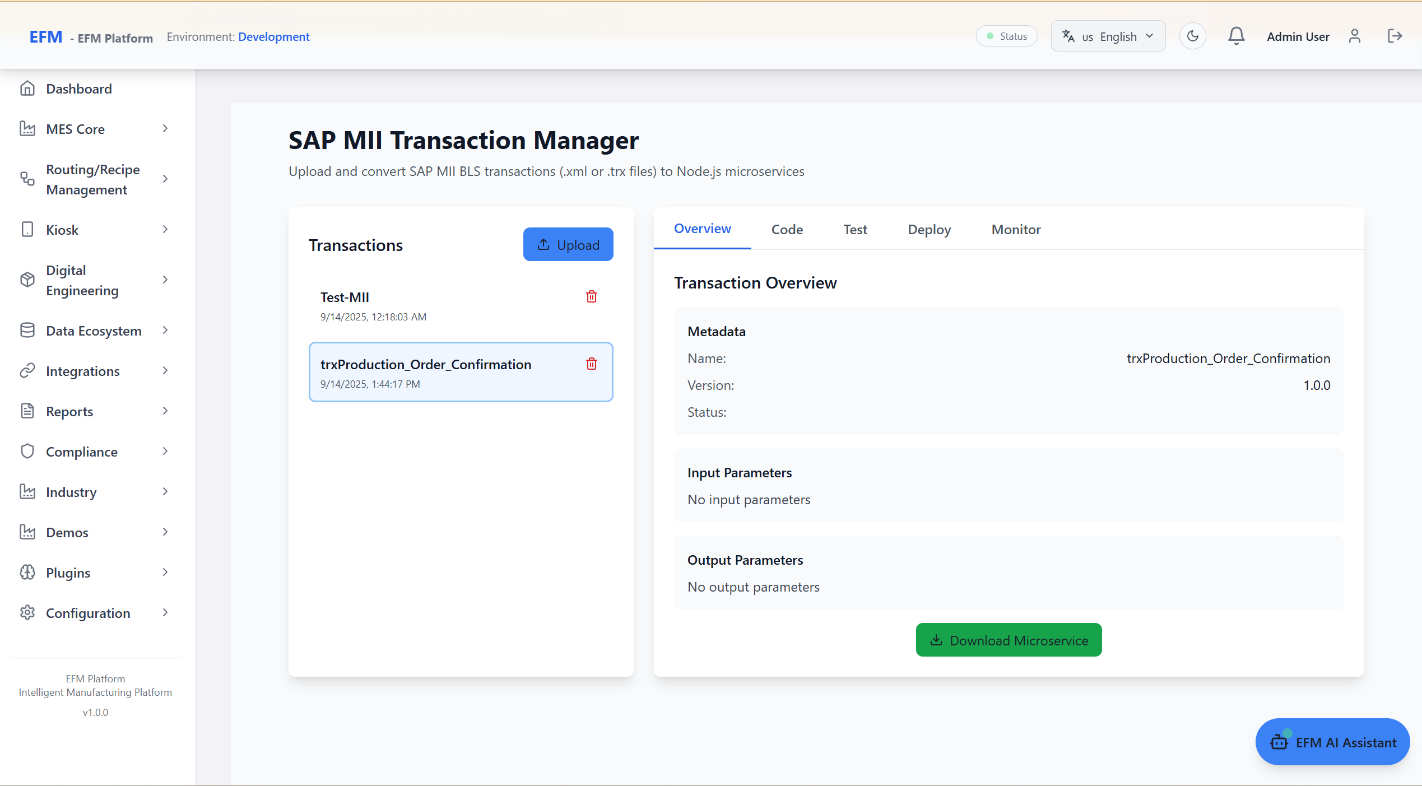Toggle dark mode moon button
Viewport: 1422px width, 786px height.
(1192, 36)
